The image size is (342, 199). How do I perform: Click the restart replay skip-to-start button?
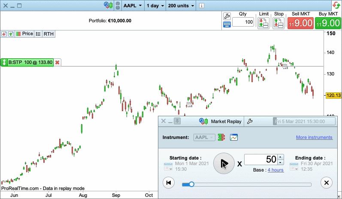169,183
